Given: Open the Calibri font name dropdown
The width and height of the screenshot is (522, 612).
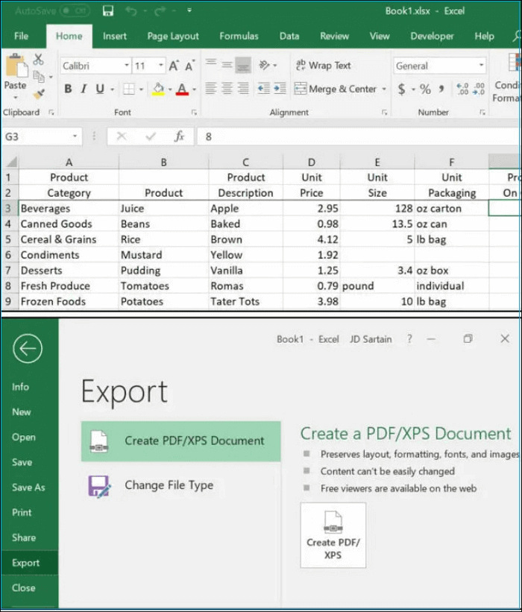Looking at the screenshot, I should (127, 66).
